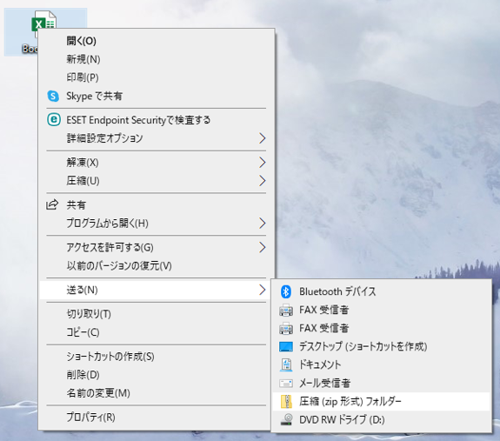
Task: Click the ドキュメント document icon
Action: (286, 364)
